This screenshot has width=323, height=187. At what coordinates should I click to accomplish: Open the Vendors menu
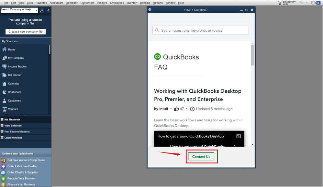point(102,3)
